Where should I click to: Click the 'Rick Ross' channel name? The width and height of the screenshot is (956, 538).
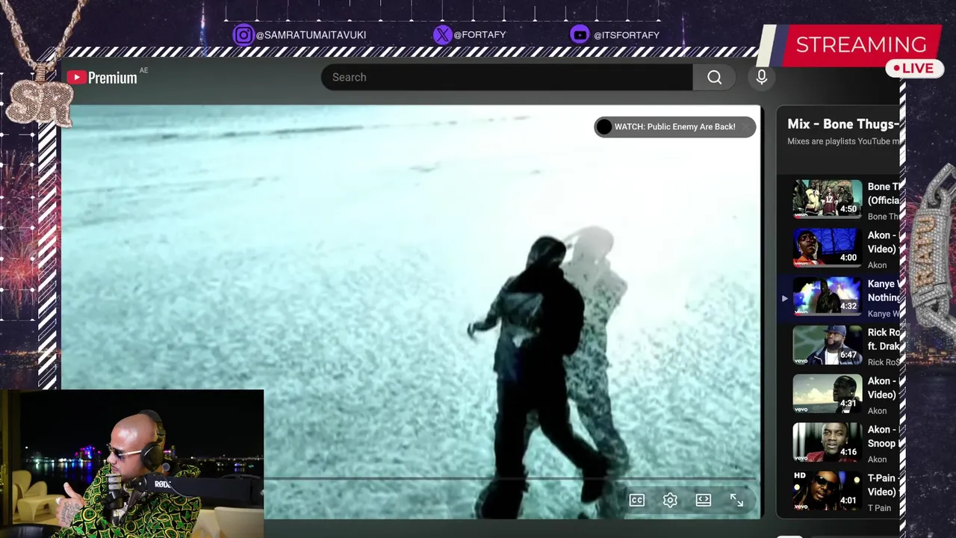pyautogui.click(x=884, y=362)
